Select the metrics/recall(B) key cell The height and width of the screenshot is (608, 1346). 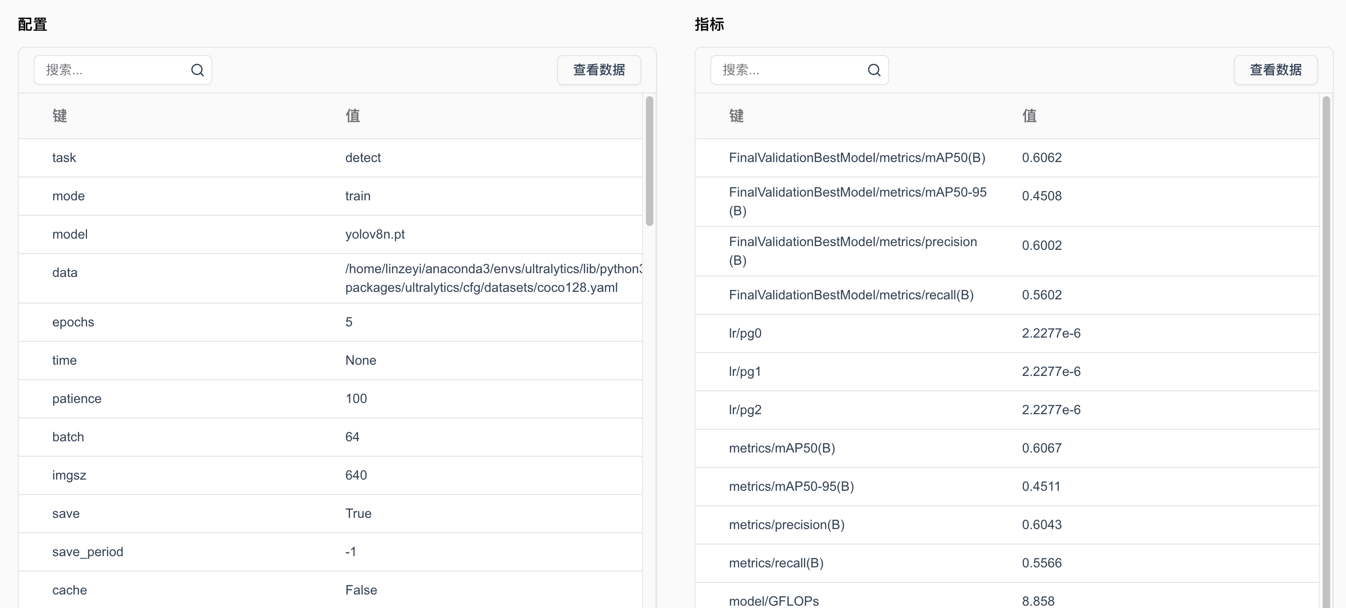tap(776, 563)
